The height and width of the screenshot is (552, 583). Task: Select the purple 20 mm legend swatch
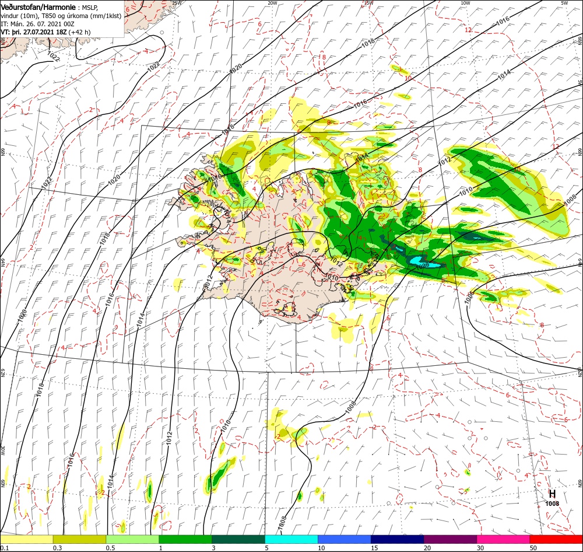coord(450,539)
